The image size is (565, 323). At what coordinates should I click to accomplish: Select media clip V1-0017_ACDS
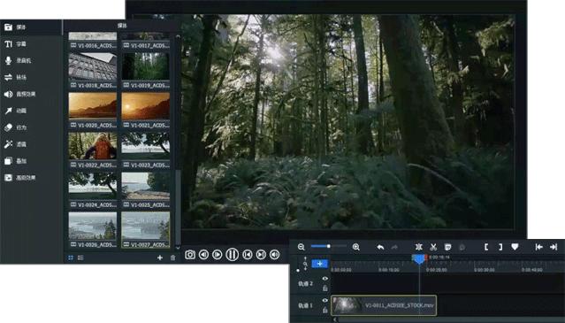click(x=146, y=41)
